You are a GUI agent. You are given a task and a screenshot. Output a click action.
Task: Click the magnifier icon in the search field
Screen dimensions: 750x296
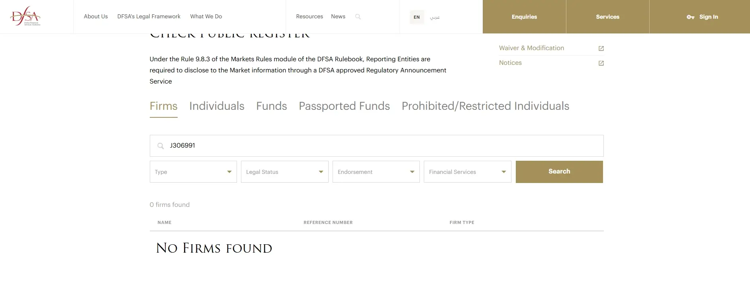161,146
